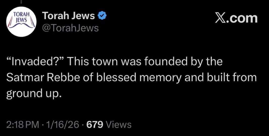The width and height of the screenshot is (269, 136).
Task: Open the @TorahJews handle link
Action: point(71,28)
